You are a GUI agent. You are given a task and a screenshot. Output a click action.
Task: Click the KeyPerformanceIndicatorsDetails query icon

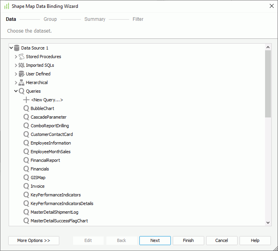[x=26, y=203]
